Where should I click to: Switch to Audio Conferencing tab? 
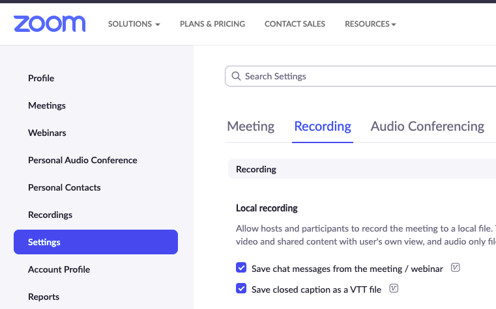[428, 126]
